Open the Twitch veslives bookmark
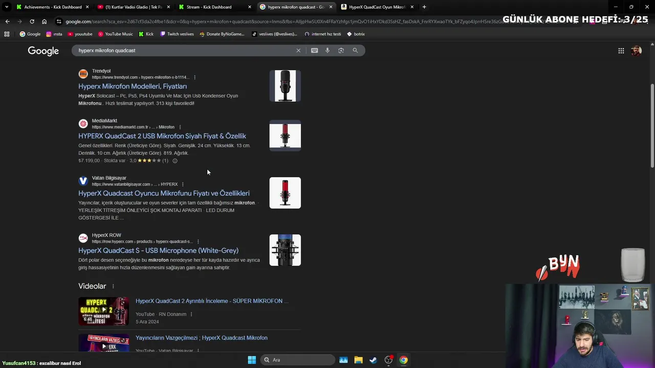655x368 pixels. coord(177,34)
